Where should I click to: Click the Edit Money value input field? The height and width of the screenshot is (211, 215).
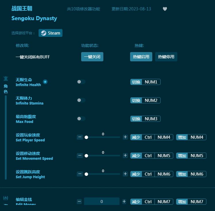pos(102,202)
